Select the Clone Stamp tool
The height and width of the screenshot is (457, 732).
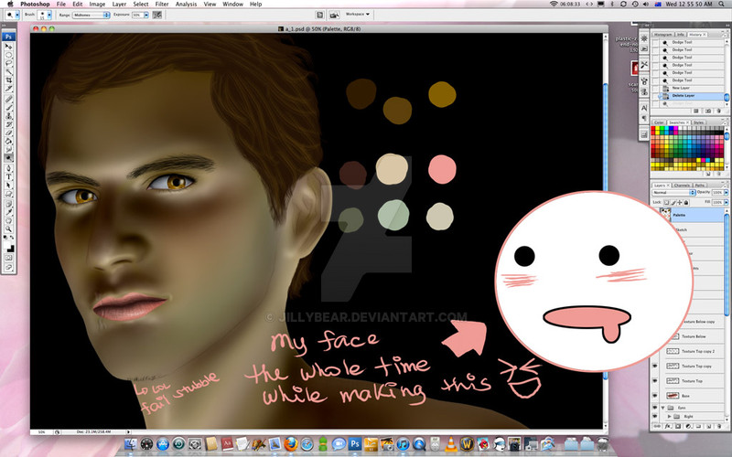pos(8,116)
